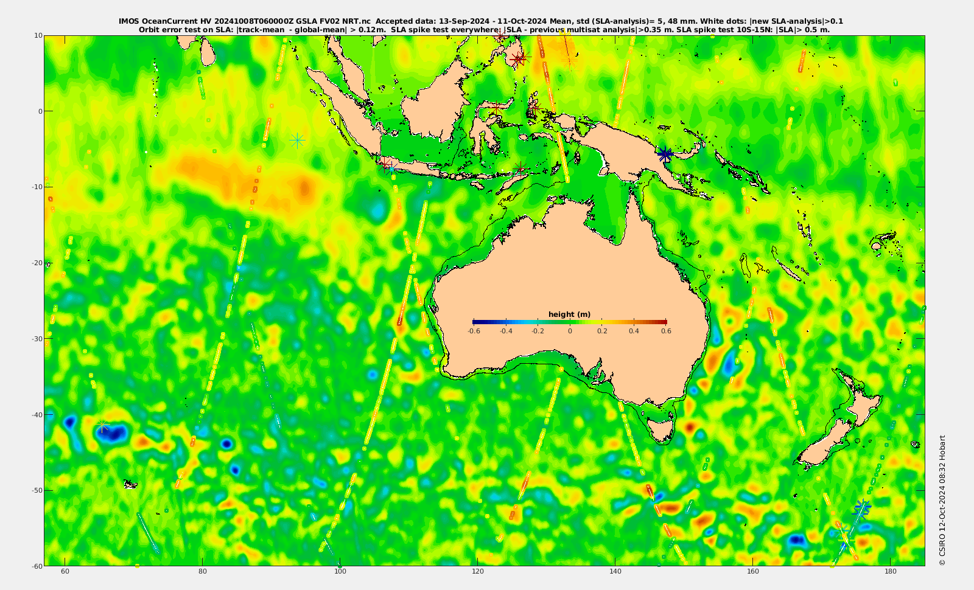Click latitude axis label "-20"
974x590 pixels.
coord(37,263)
